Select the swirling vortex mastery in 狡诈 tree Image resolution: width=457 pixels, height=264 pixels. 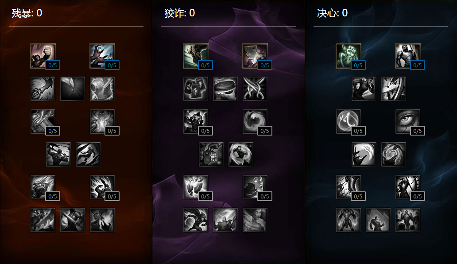tap(255, 121)
